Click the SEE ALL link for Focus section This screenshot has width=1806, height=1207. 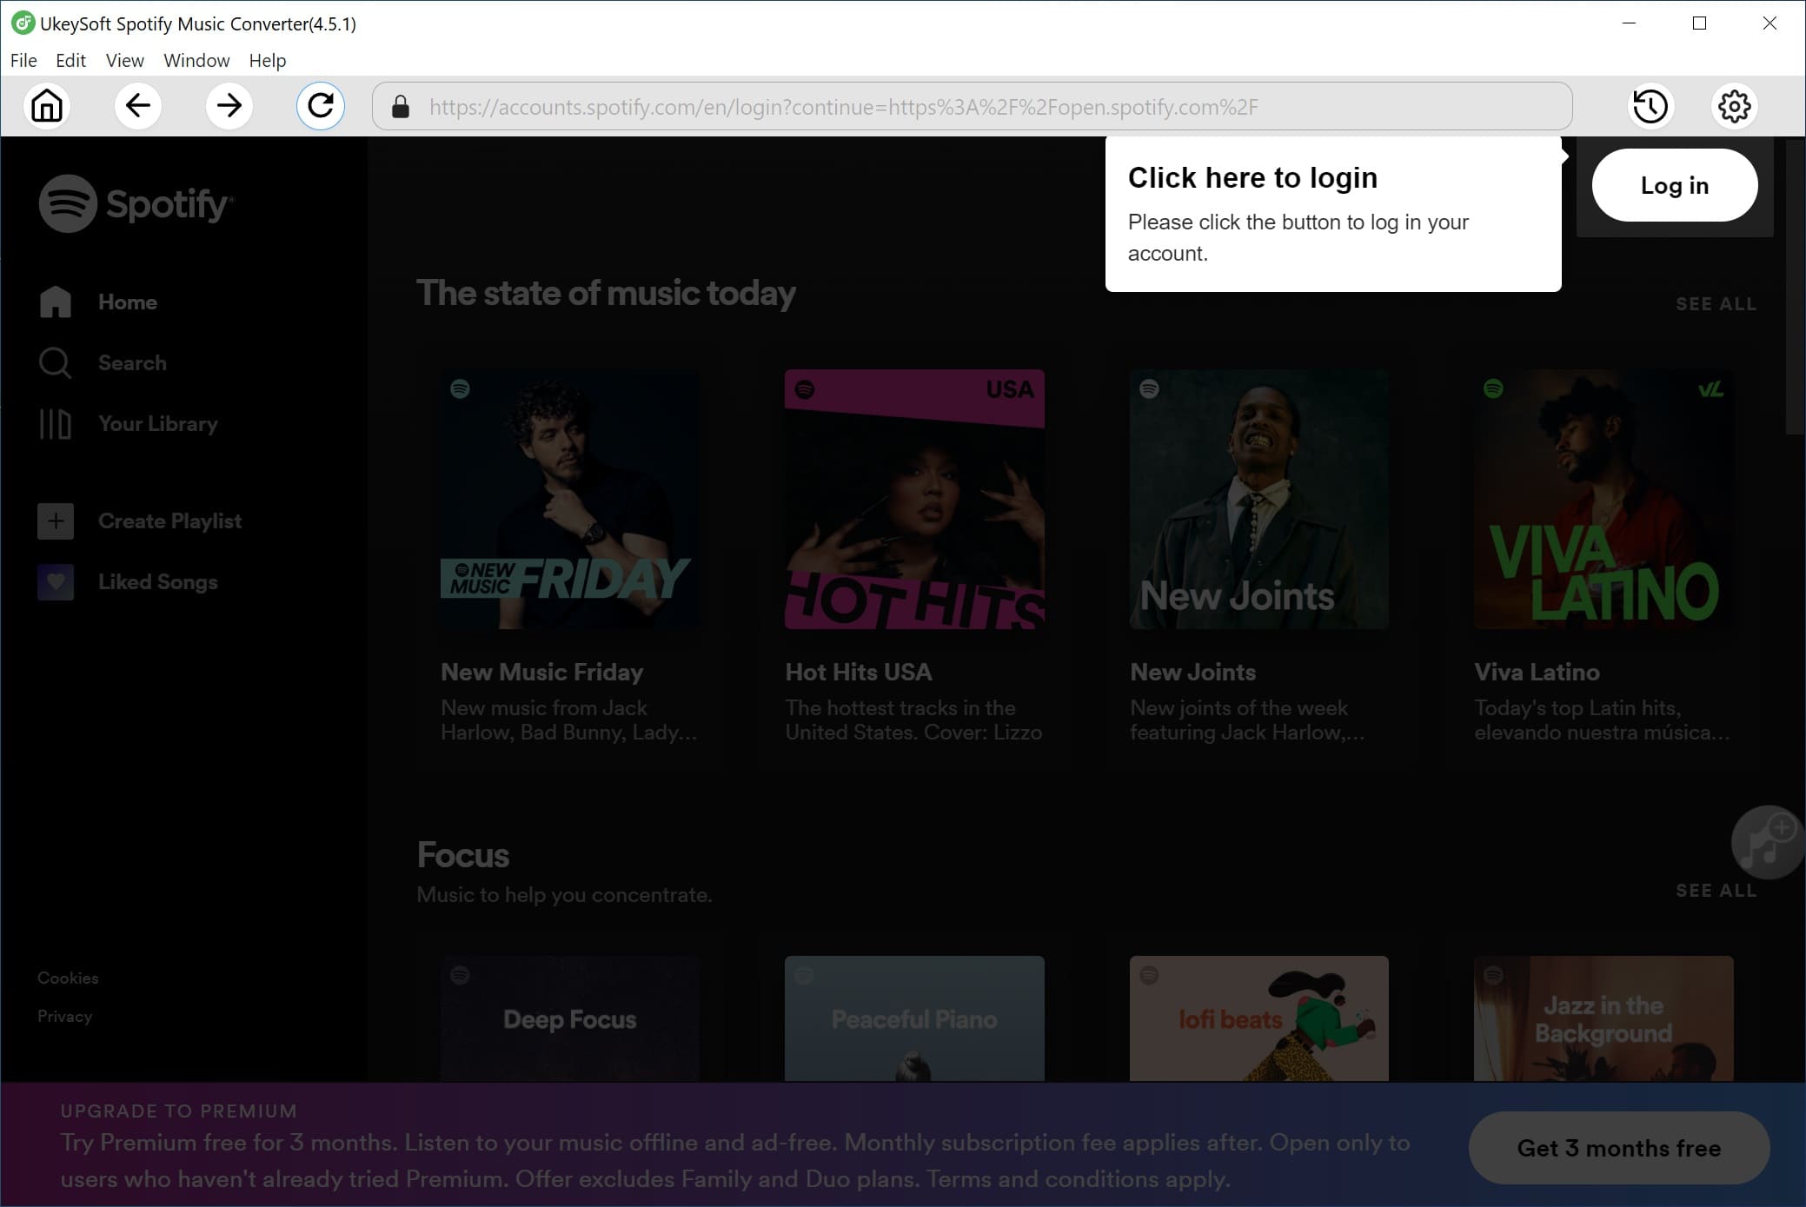click(1717, 889)
